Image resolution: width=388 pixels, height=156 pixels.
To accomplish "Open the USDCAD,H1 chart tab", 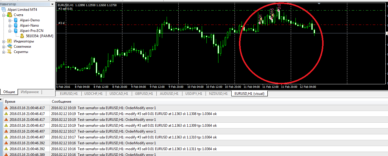I will click(119, 94).
